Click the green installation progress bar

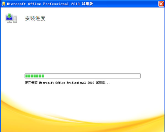(x=83, y=76)
